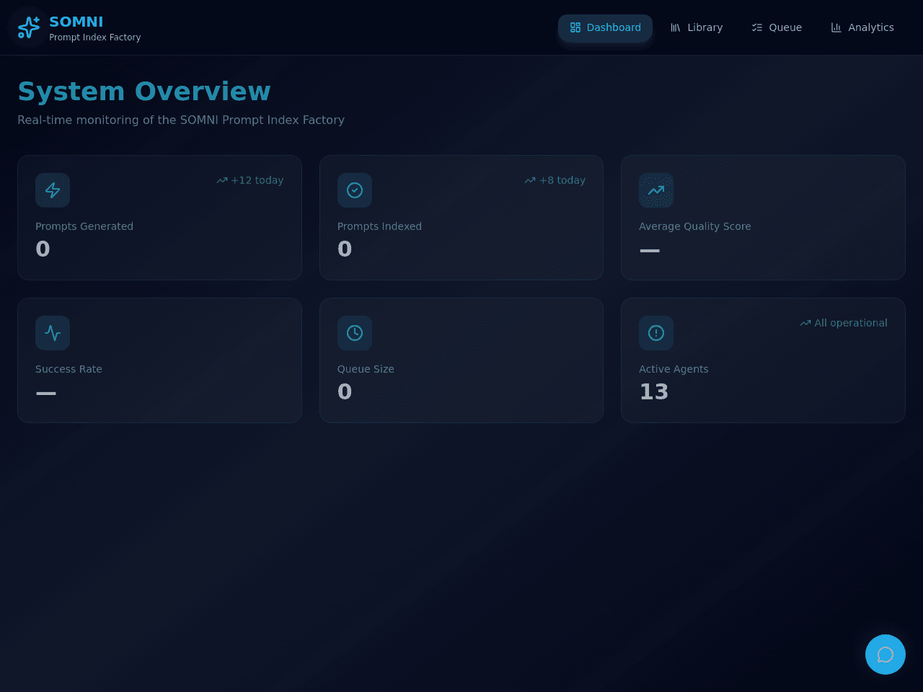Click the activity pulse icon on Success Rate
923x692 pixels.
point(53,333)
